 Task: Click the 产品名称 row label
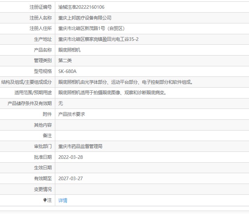(x=43, y=50)
